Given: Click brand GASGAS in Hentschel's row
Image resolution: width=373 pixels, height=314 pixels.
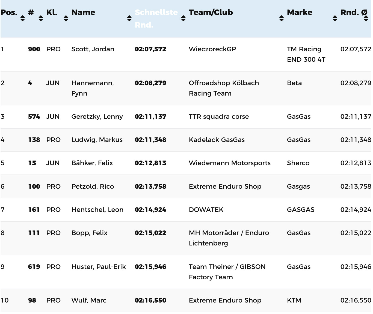Looking at the screenshot, I should click(301, 210).
